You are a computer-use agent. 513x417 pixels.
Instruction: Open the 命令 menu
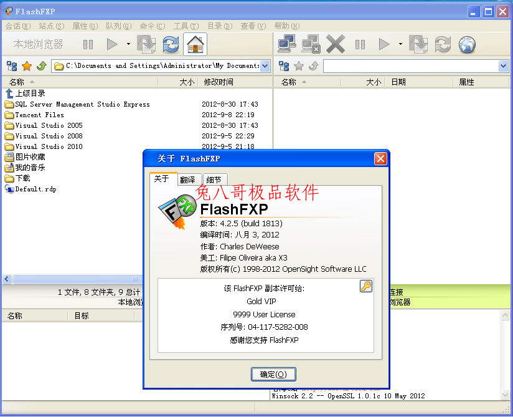click(153, 26)
